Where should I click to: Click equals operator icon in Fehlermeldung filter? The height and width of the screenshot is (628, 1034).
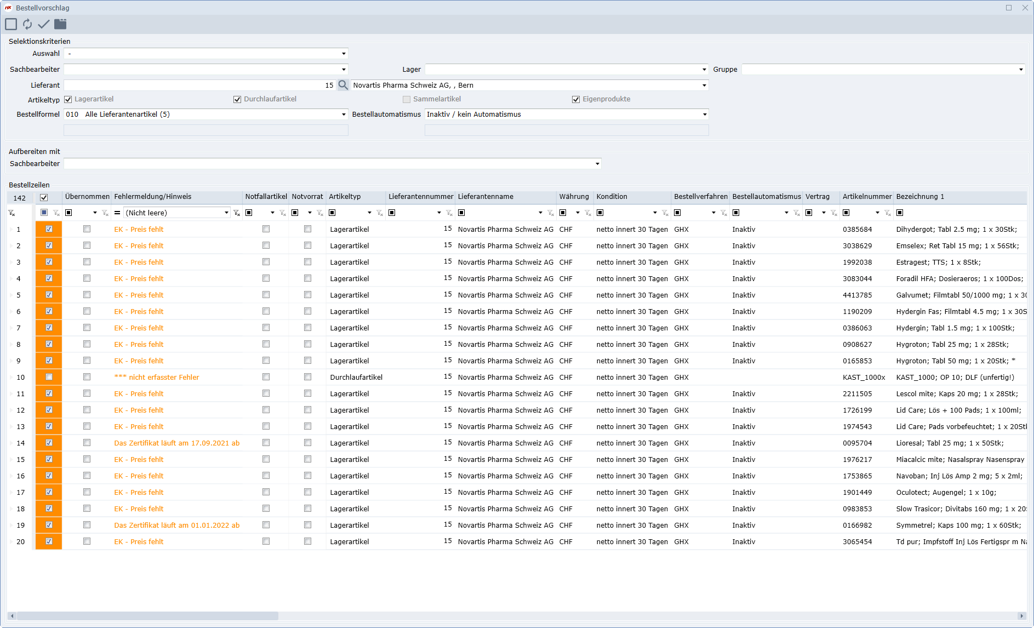coord(117,213)
